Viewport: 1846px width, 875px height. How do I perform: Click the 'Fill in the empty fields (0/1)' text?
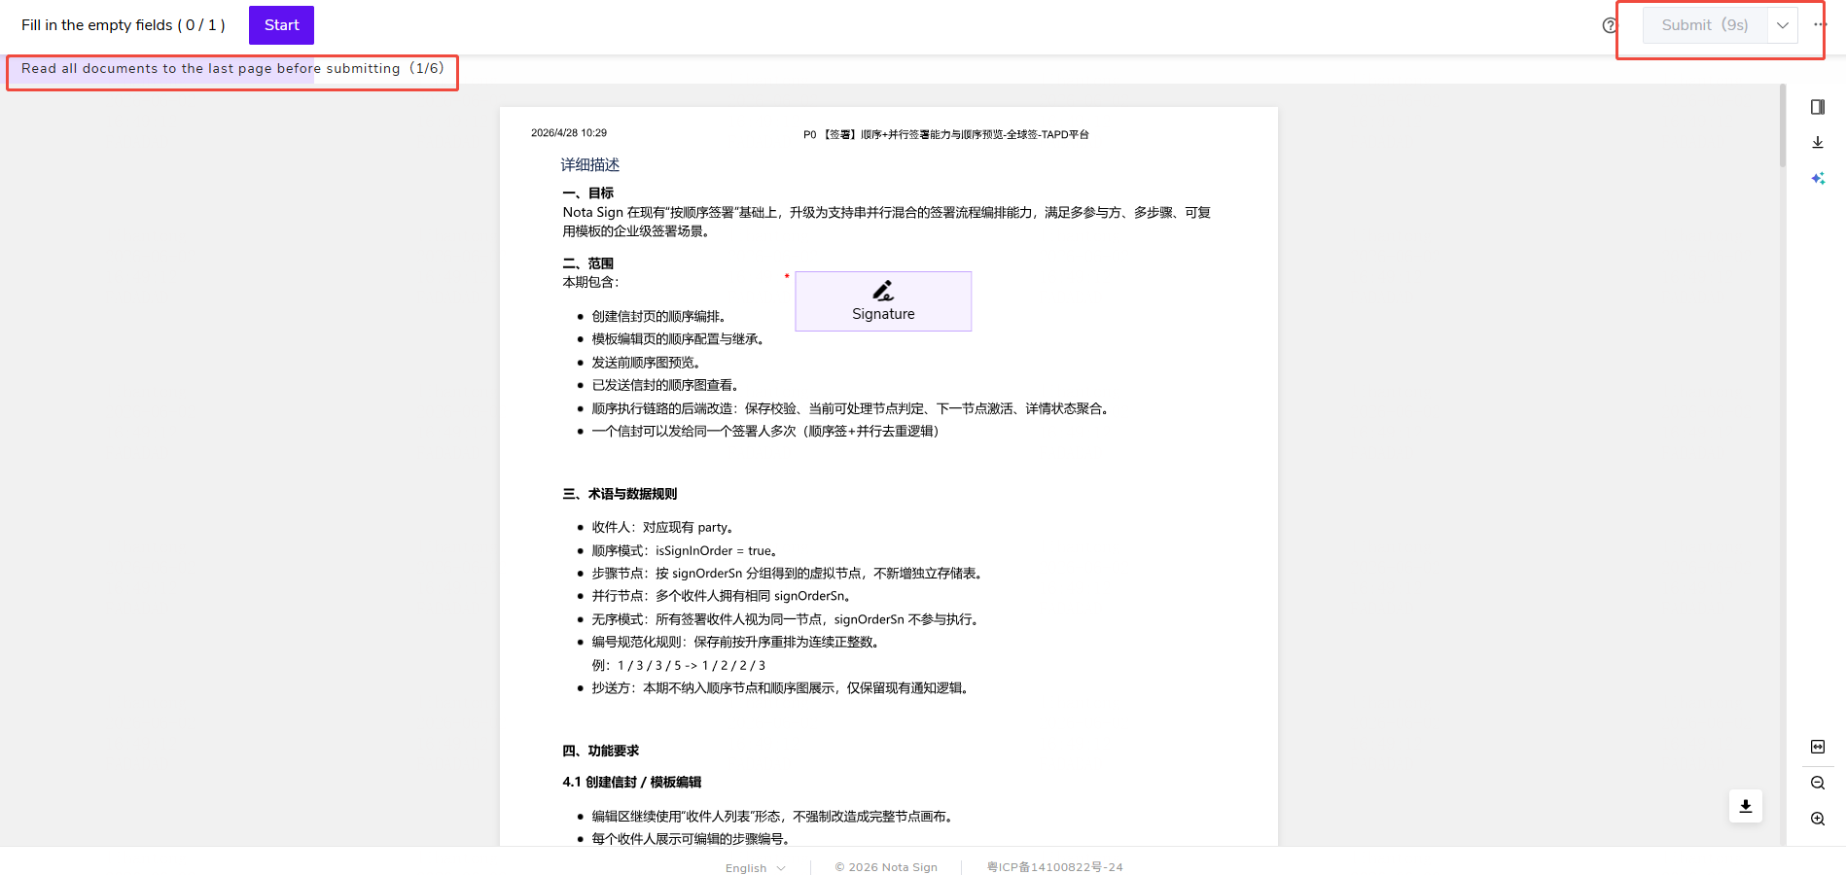(x=124, y=25)
